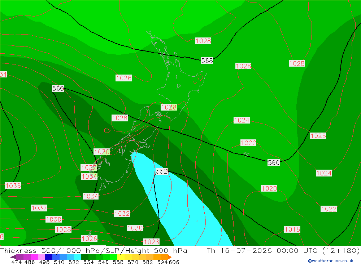Click the purple left arrow of the colorbar
This screenshot has width=361, height=264.
click(x=13, y=257)
